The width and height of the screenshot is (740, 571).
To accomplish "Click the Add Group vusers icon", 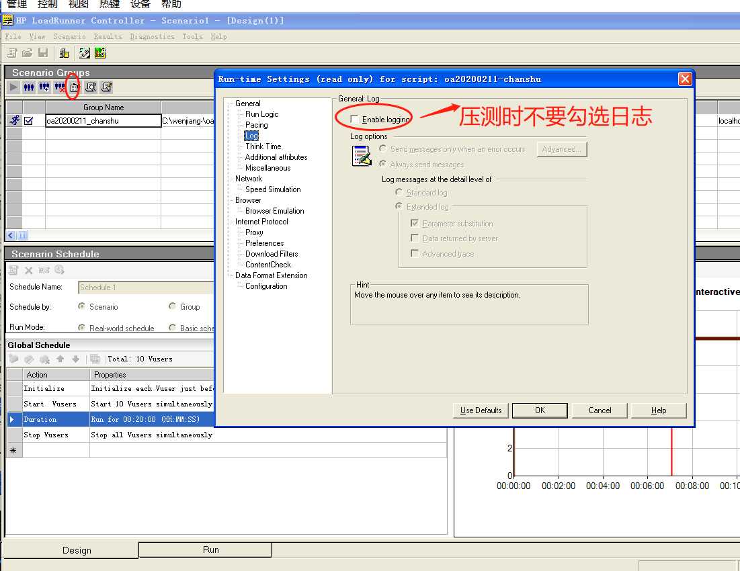I will click(44, 87).
